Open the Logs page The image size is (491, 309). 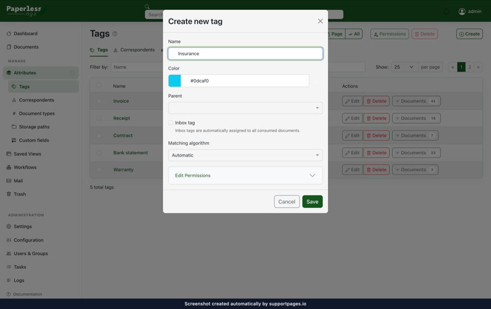tap(19, 281)
